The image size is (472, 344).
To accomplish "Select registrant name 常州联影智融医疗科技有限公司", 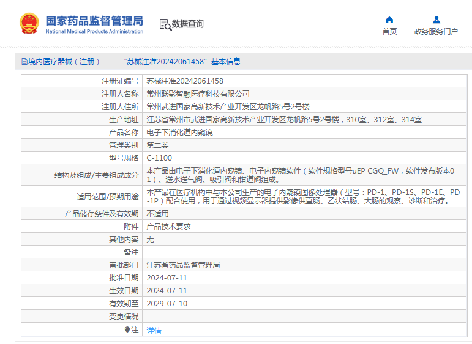I will click(198, 94).
